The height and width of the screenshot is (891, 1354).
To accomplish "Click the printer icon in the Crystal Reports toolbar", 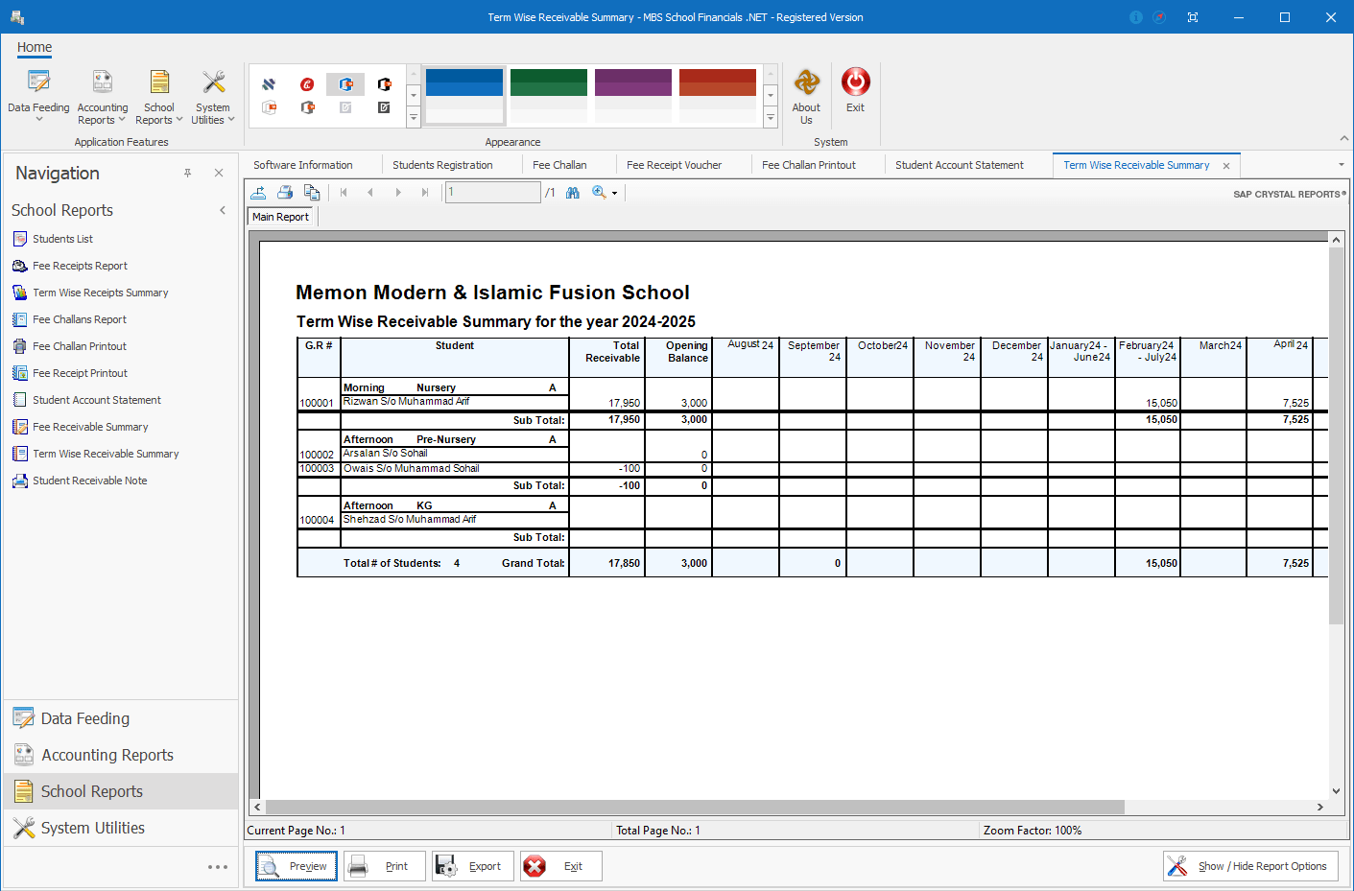I will pos(285,193).
